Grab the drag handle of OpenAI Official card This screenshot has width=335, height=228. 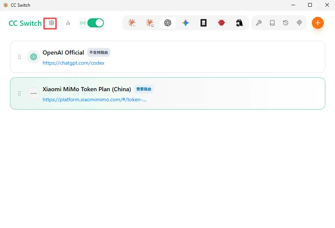click(19, 57)
